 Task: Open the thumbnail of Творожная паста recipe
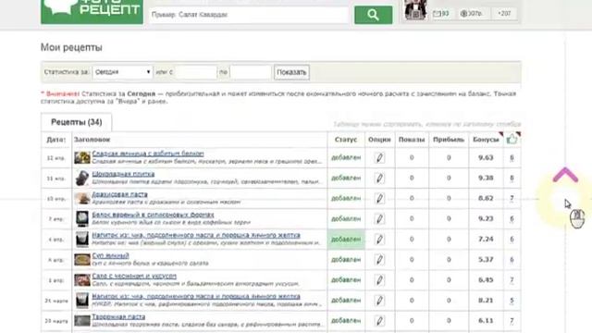click(x=82, y=321)
